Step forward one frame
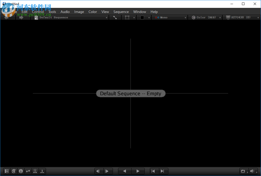The image size is (261, 176). 107,171
